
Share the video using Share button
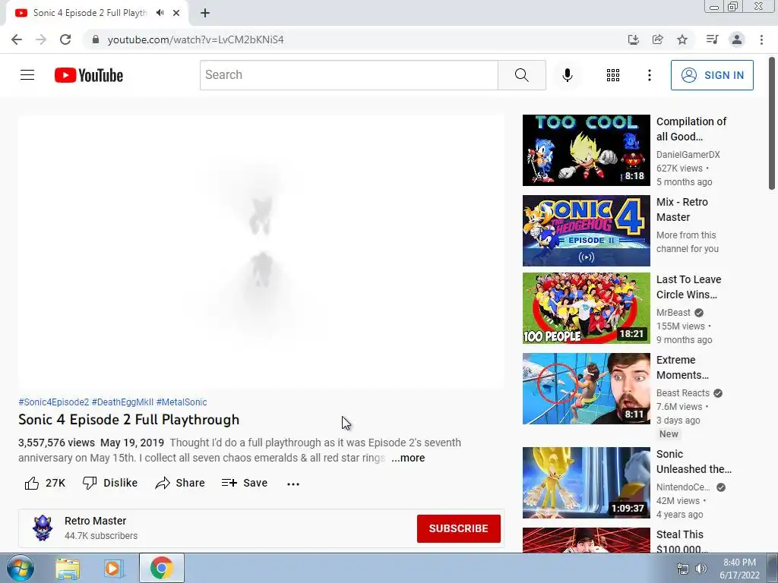coord(179,483)
